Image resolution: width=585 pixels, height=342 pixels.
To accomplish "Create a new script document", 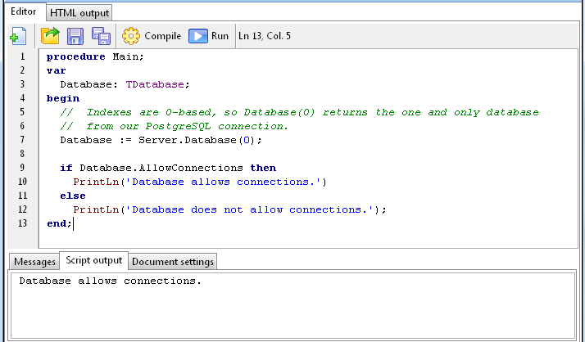I will [x=18, y=36].
